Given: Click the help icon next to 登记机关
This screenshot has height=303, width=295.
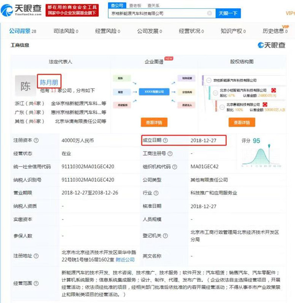Looking at the screenshot, I should 165,236.
